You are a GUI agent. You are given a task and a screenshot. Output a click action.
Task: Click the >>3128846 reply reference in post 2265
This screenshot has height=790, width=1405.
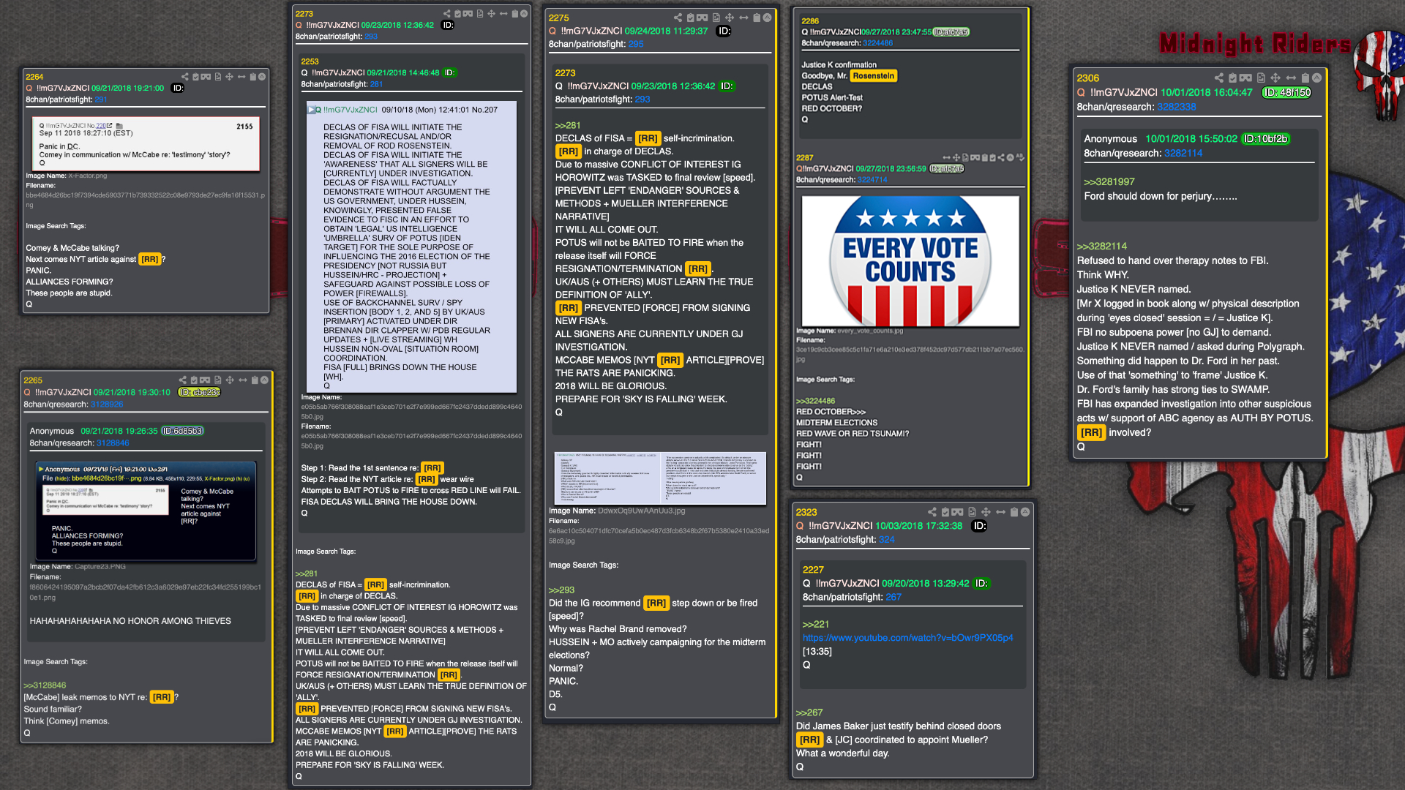[45, 685]
